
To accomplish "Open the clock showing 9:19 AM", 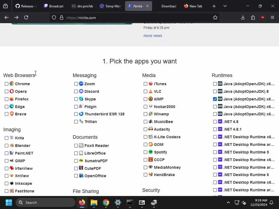I will coord(259,202).
